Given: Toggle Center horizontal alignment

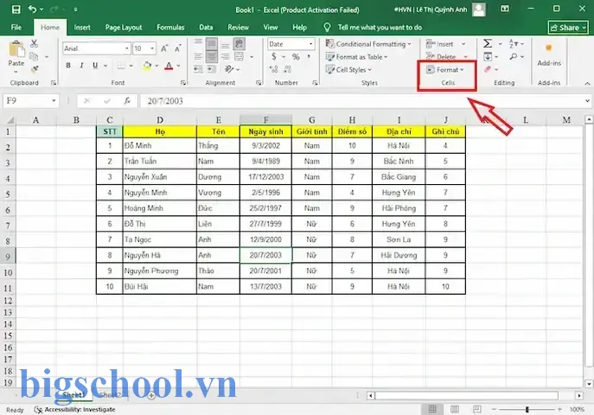Looking at the screenshot, I should pyautogui.click(x=211, y=57).
